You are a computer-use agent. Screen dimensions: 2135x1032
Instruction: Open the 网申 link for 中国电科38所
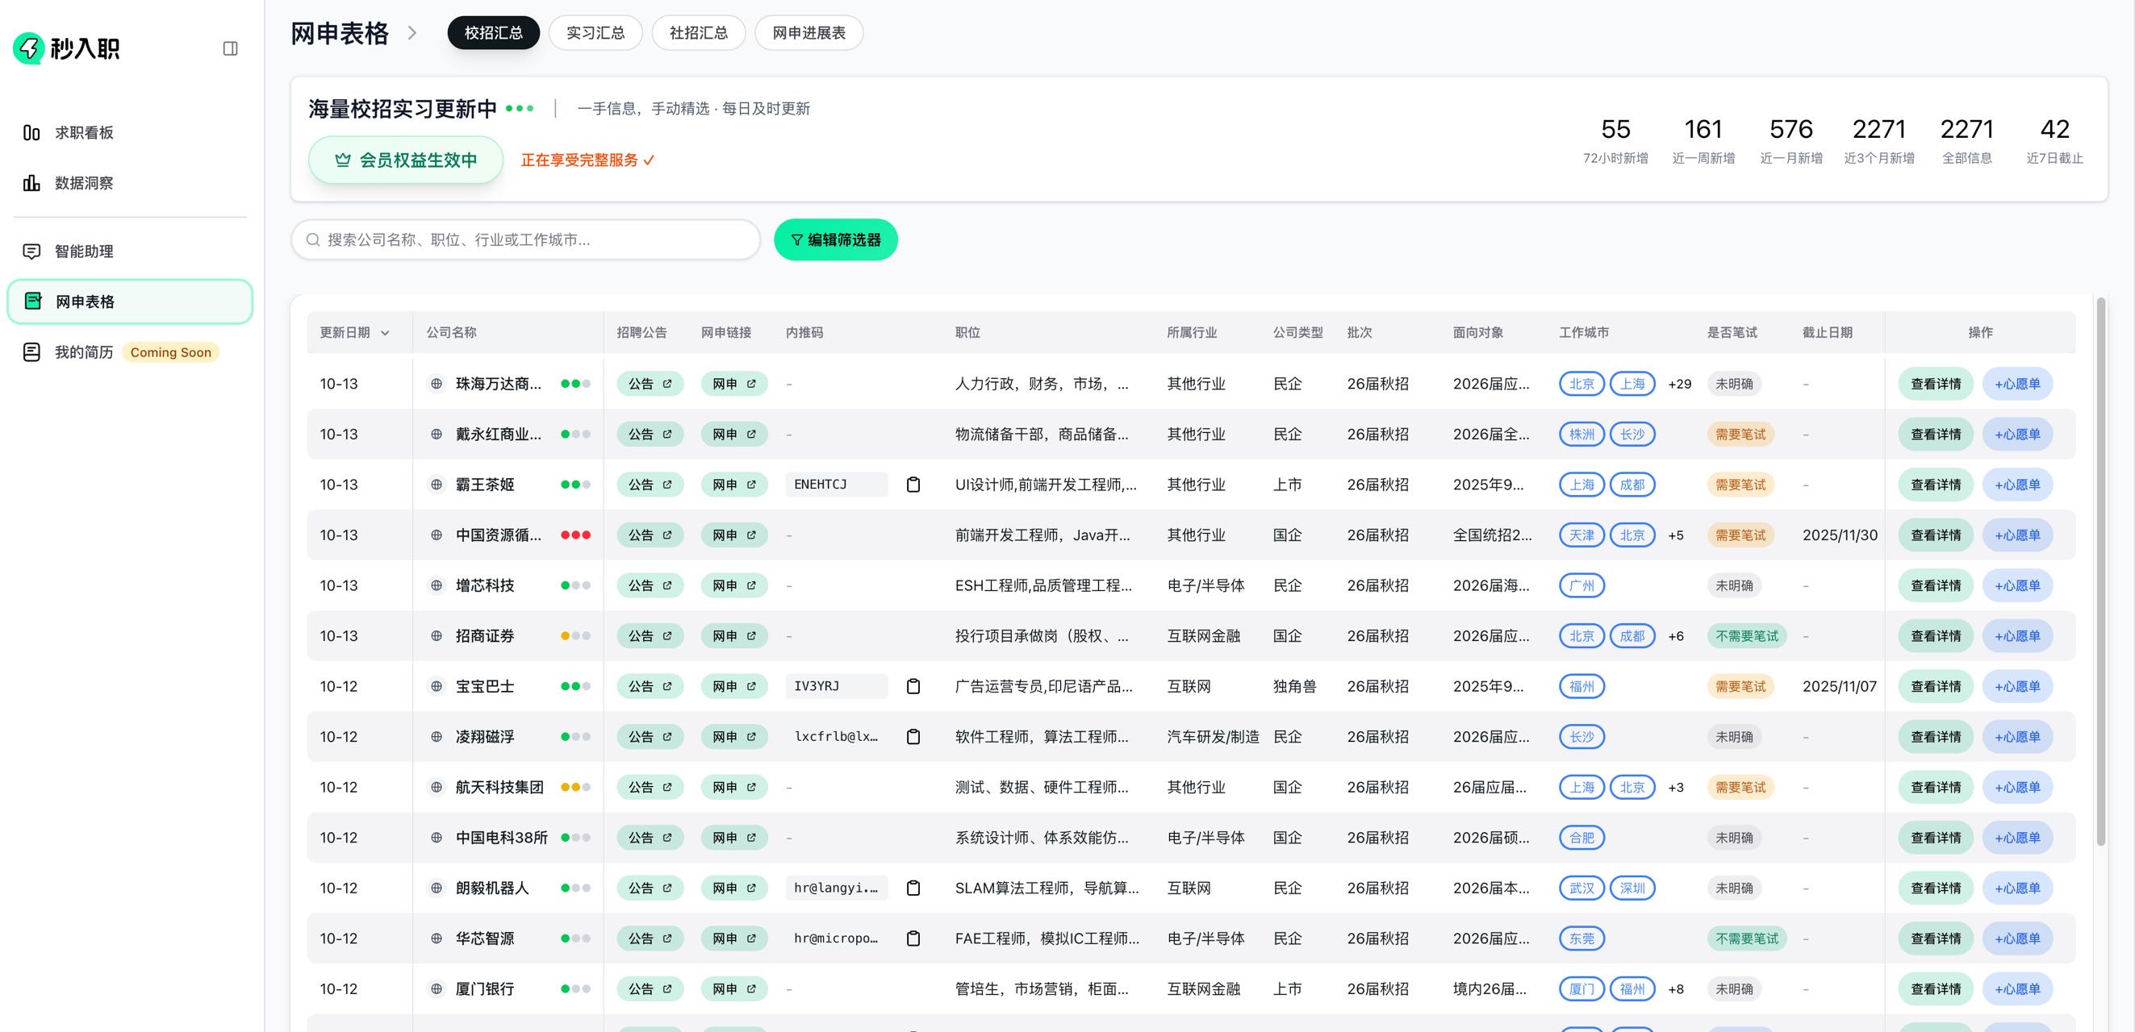pyautogui.click(x=734, y=838)
